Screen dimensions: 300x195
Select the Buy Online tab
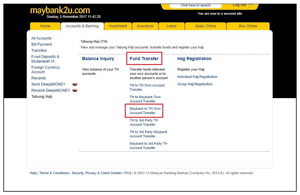pos(248,26)
